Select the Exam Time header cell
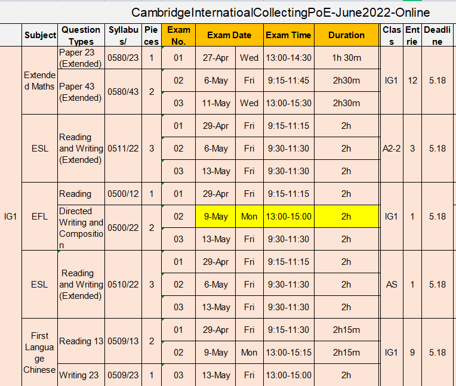The image size is (456, 386). pos(289,35)
